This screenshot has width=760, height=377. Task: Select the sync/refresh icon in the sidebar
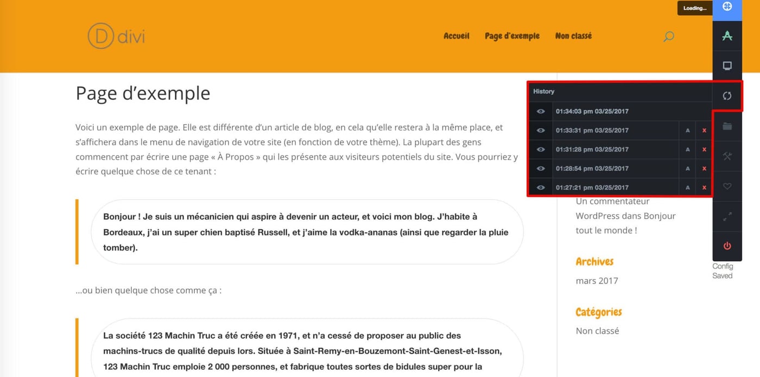[727, 95]
